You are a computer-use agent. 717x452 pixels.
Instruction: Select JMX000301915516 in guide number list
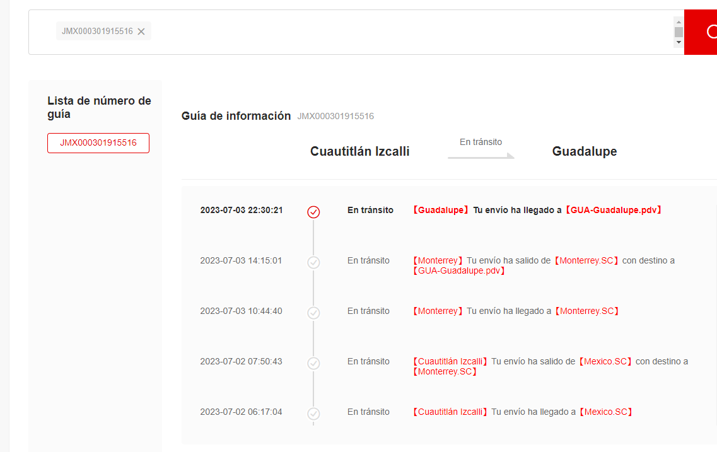98,143
